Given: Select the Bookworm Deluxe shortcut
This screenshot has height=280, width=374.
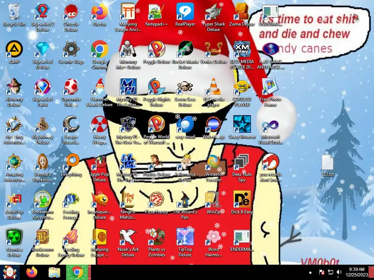Looking at the screenshot, I should (42, 242).
